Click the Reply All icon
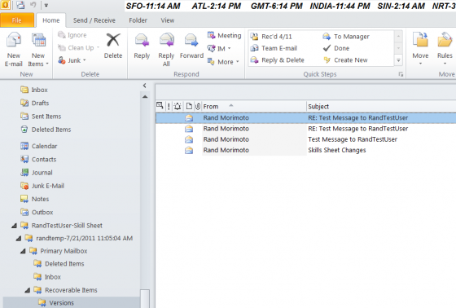456x308 pixels. 166,40
